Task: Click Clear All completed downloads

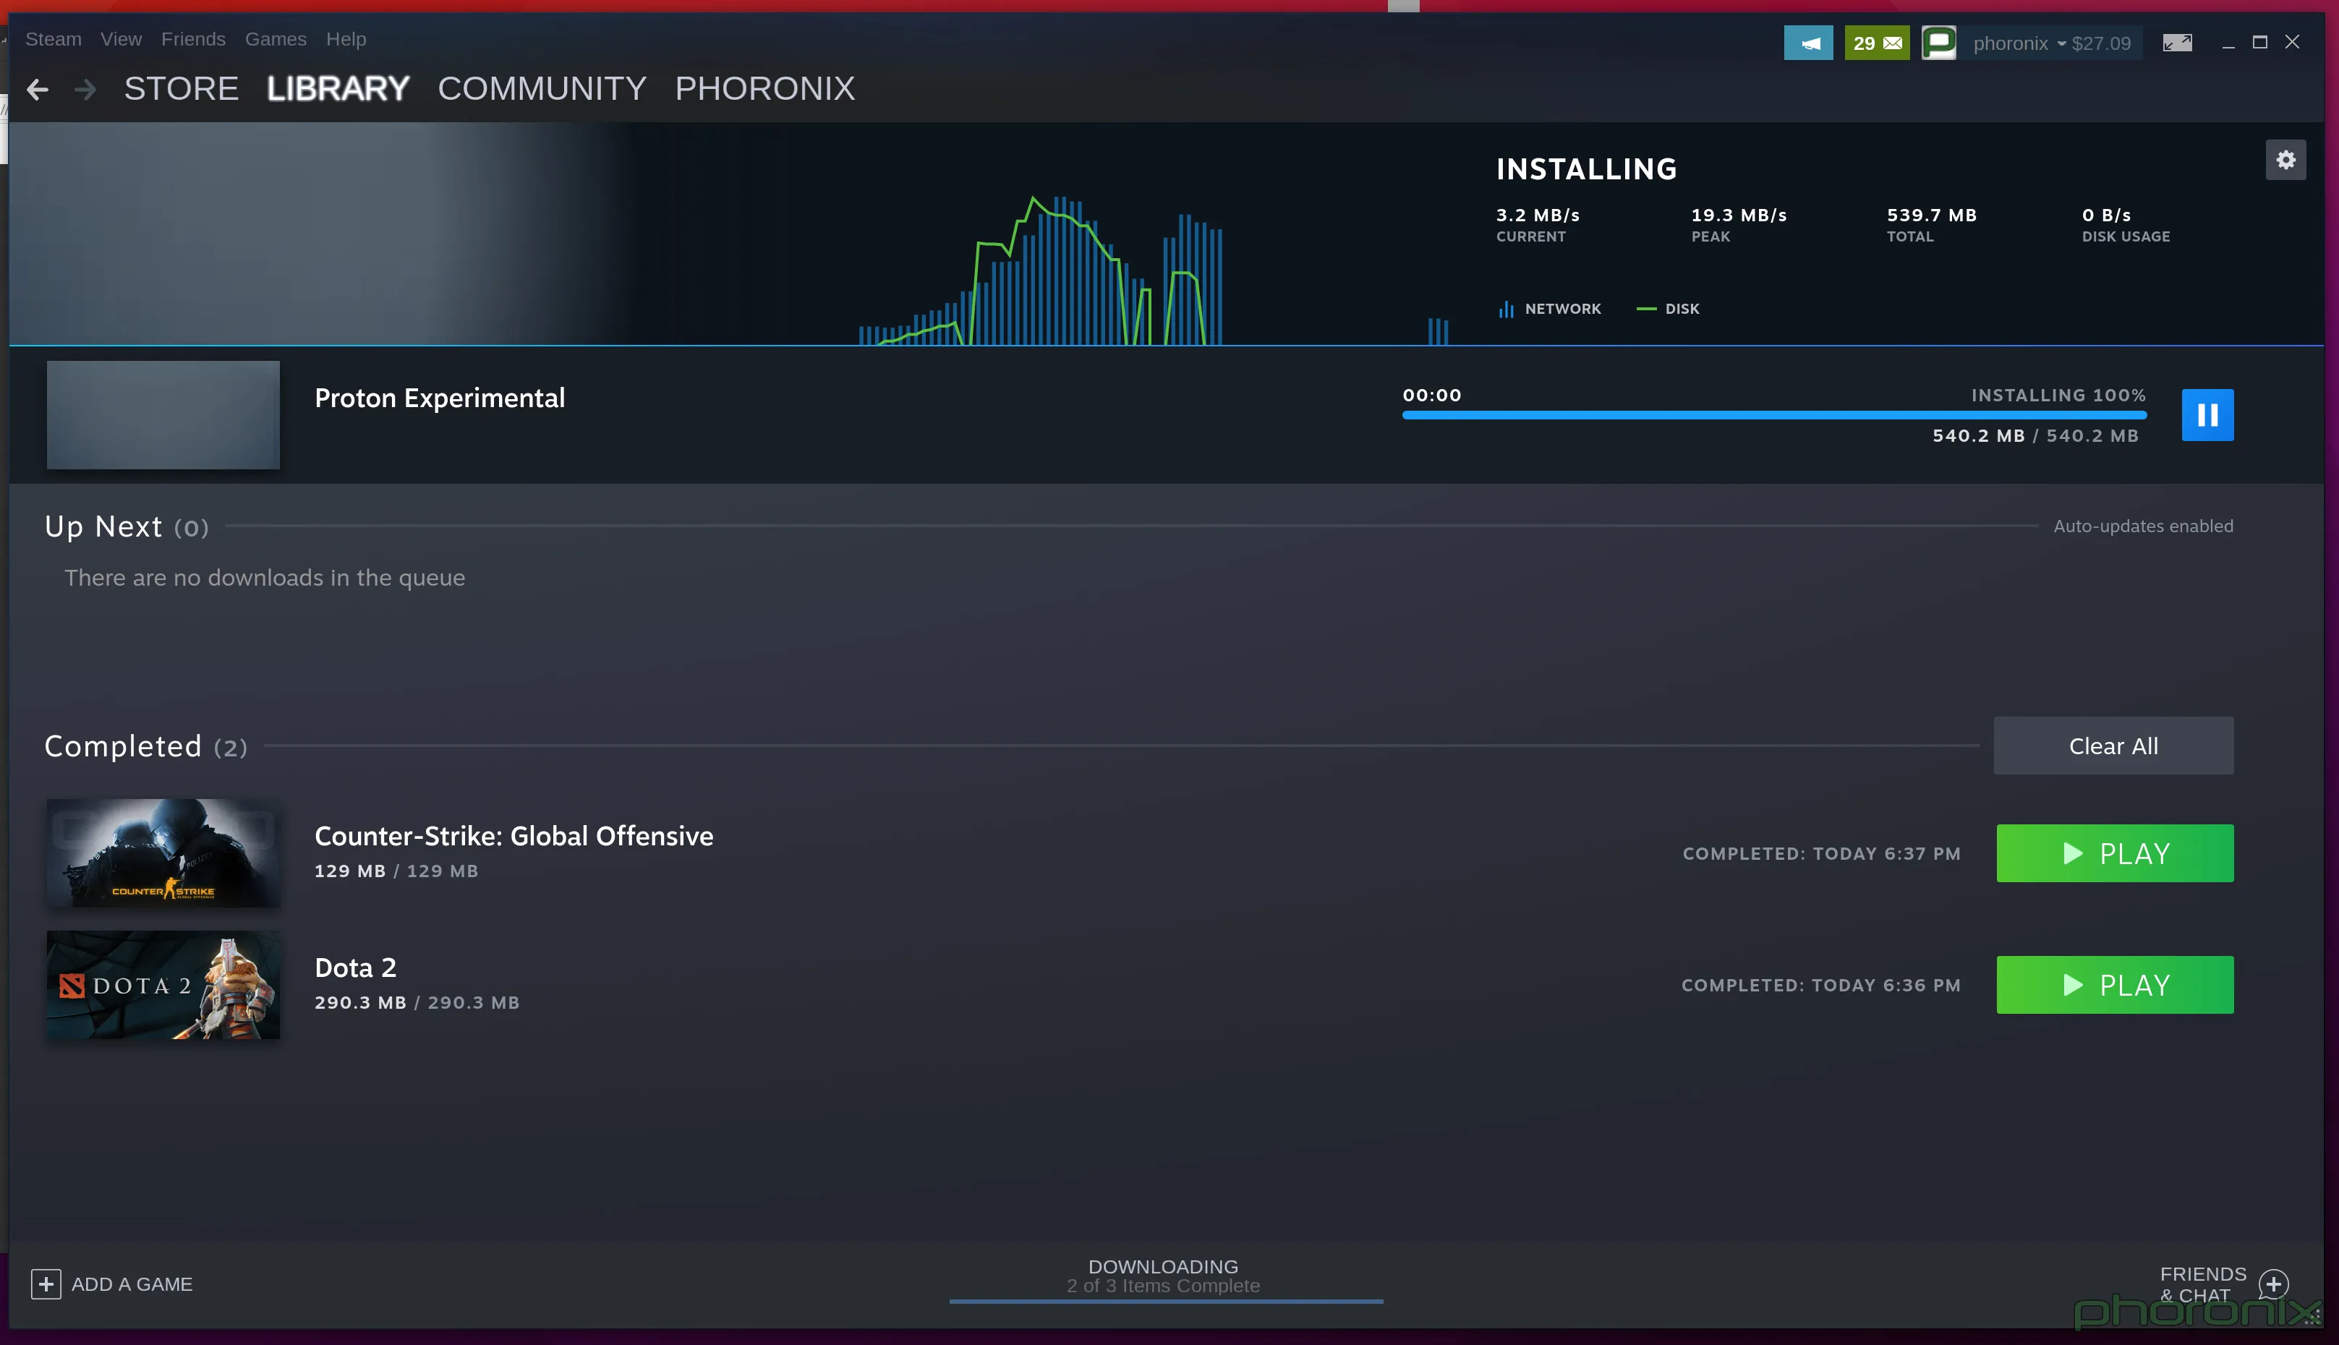Action: 2113,746
